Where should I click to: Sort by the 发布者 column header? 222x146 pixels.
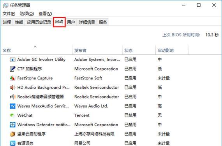tap(80, 50)
